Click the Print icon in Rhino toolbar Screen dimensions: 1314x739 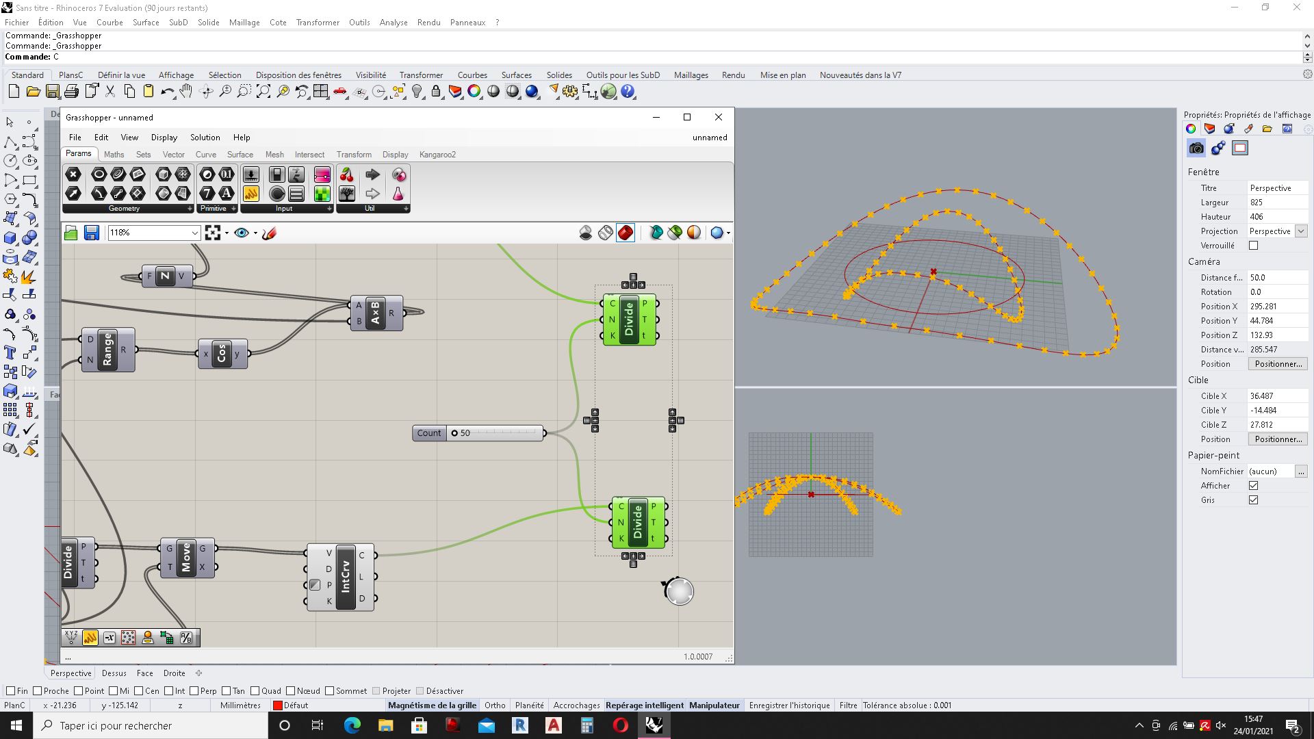tap(71, 91)
